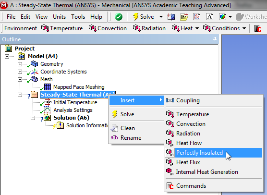Screen dimensions: 267x195
Task: Expand the Coordinate Systems tree node
Action: (x=20, y=72)
